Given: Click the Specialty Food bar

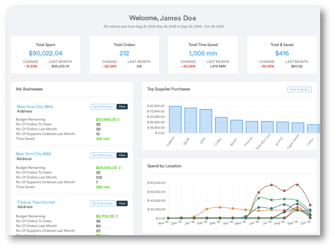Looking at the screenshot, I should (x=267, y=127).
